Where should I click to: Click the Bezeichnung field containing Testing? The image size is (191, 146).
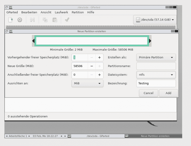click(x=156, y=83)
